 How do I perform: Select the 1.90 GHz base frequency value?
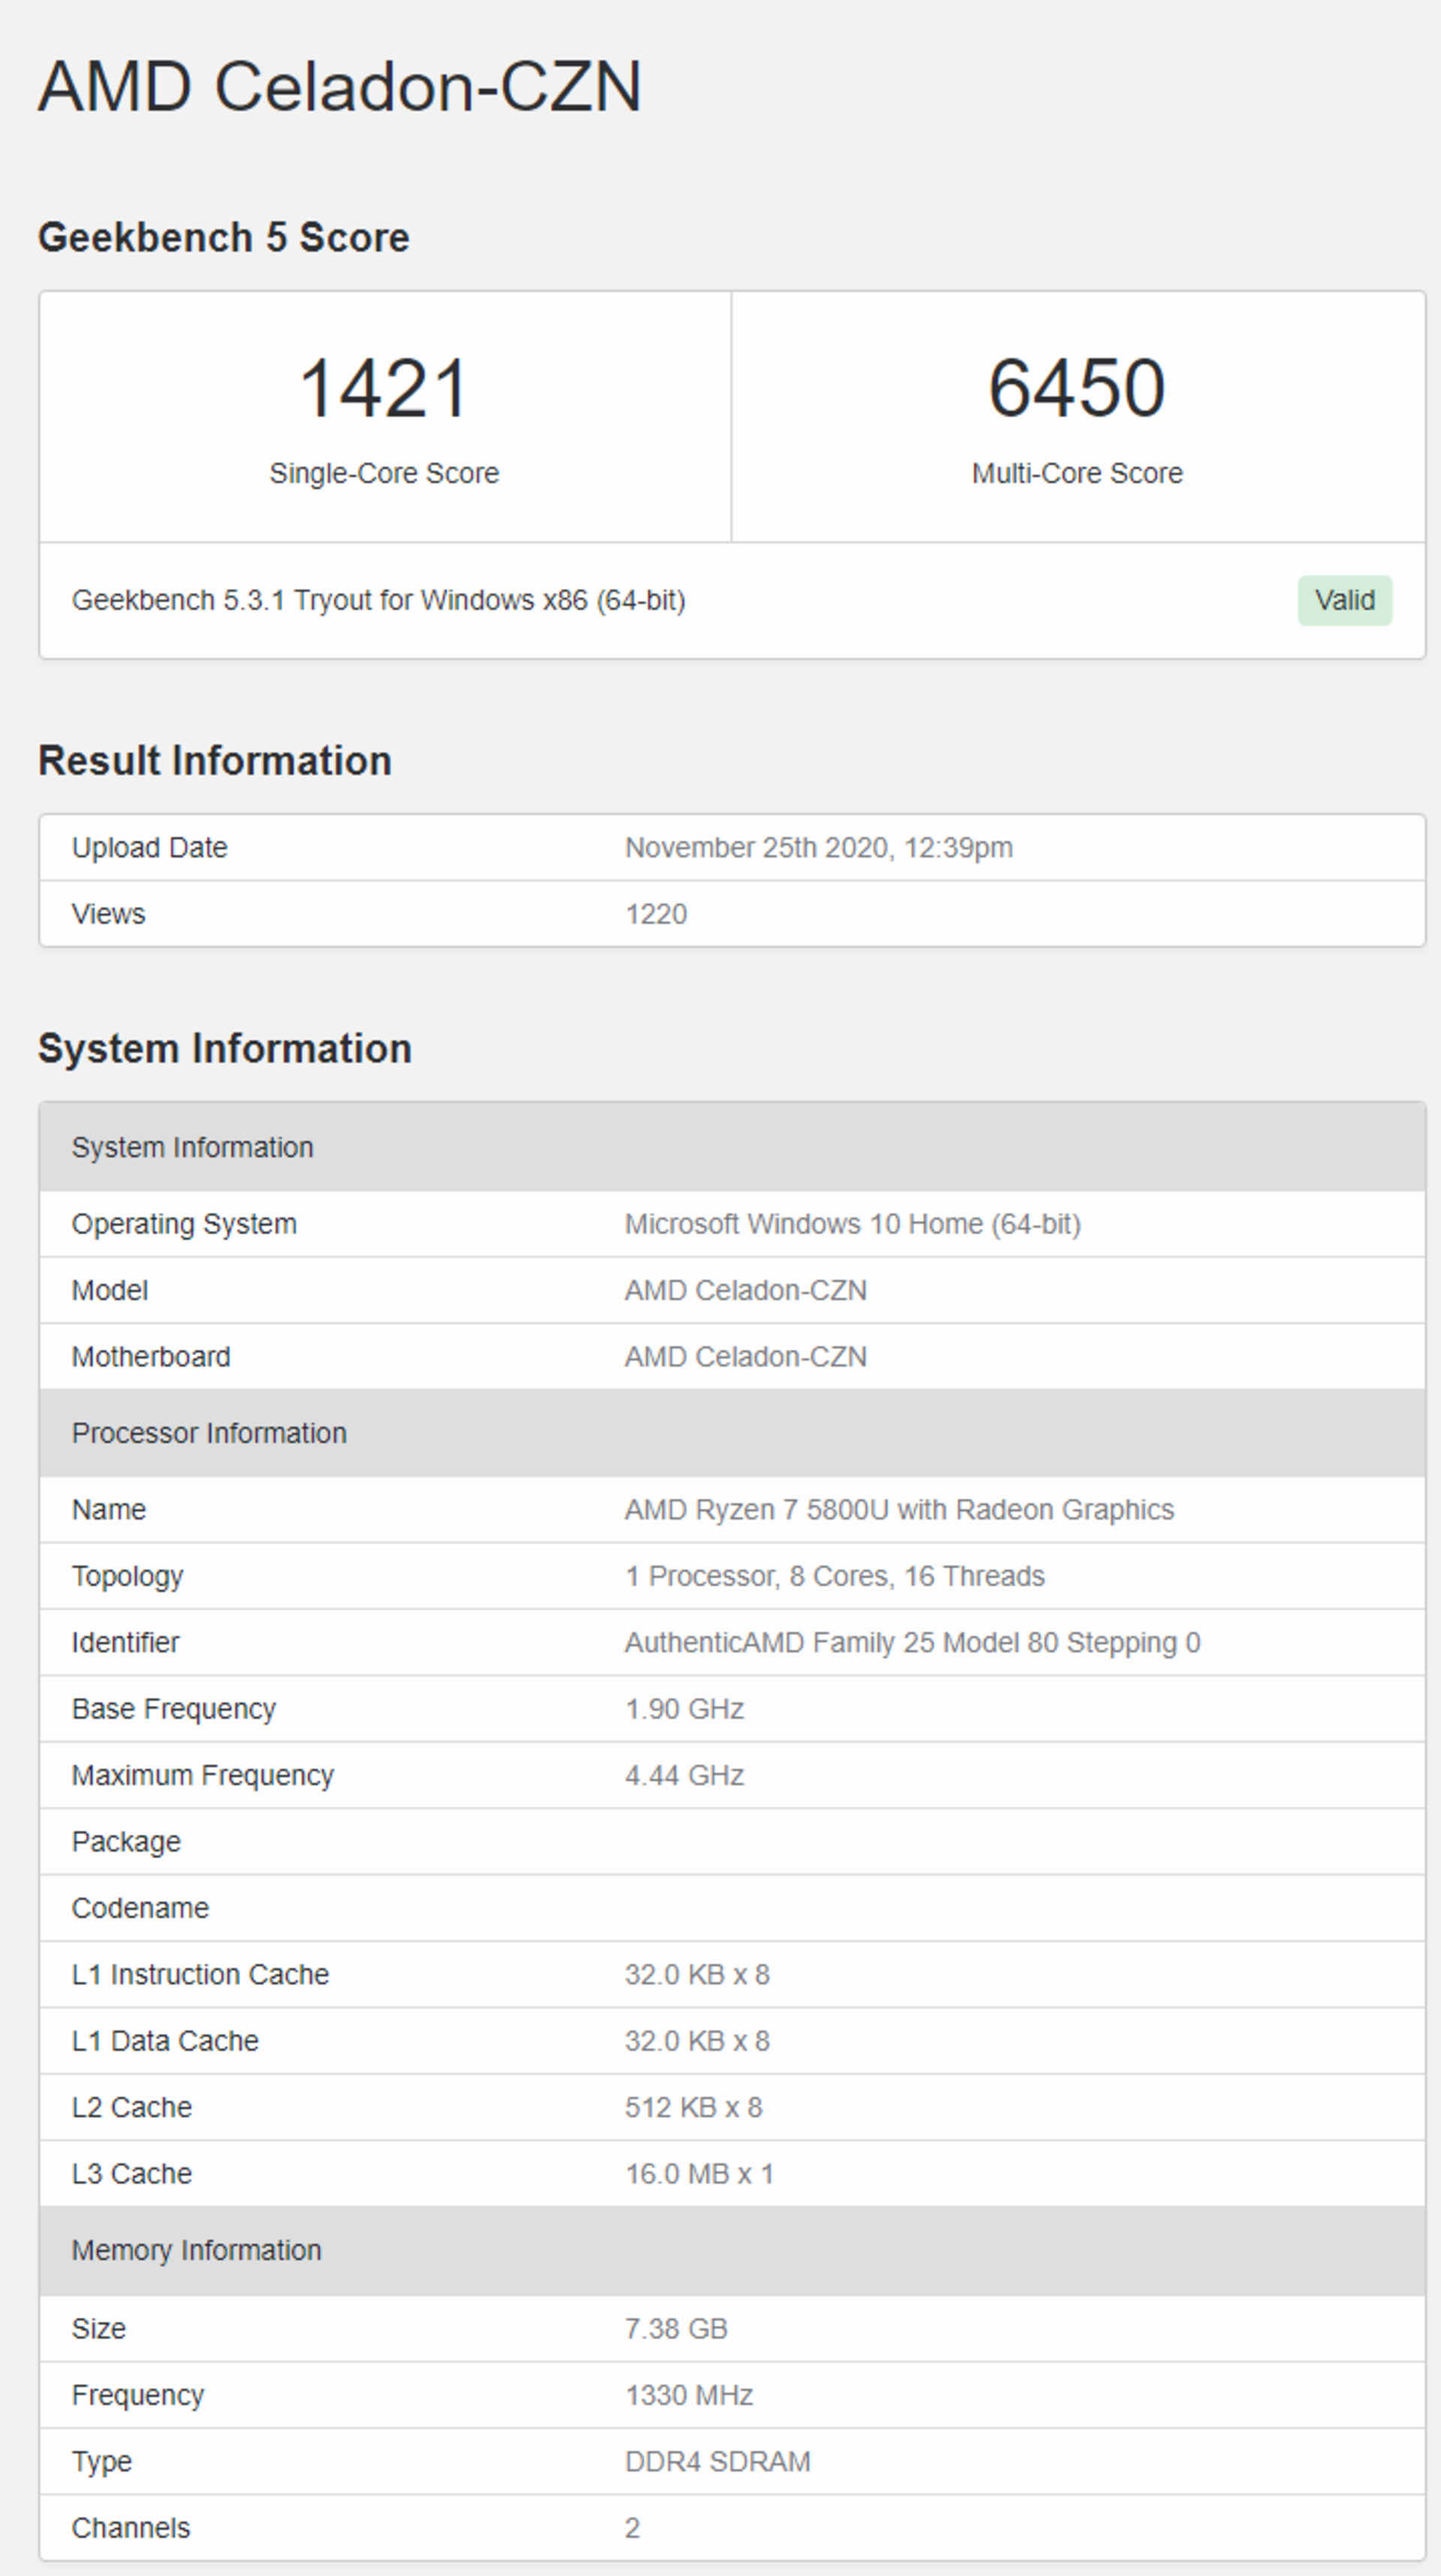click(684, 1709)
